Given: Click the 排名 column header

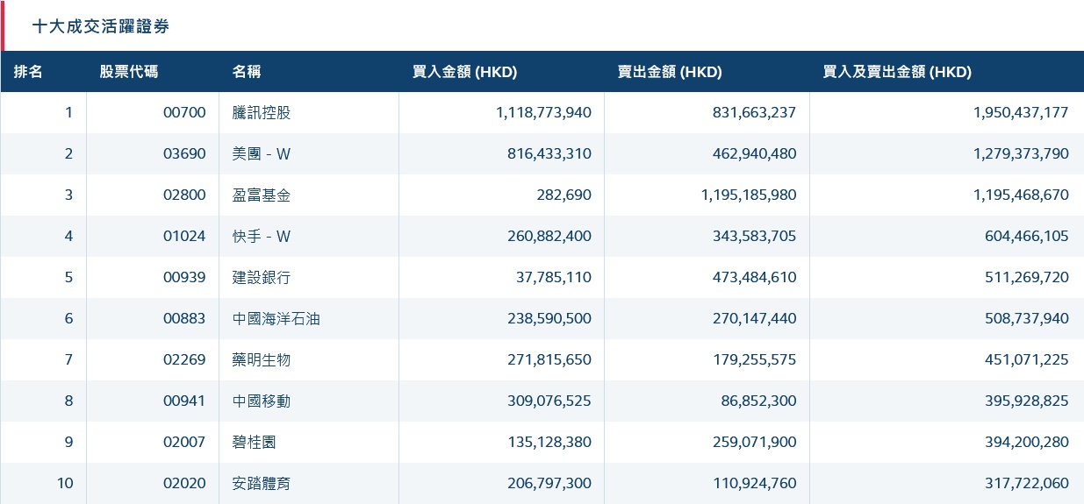Looking at the screenshot, I should click(28, 72).
